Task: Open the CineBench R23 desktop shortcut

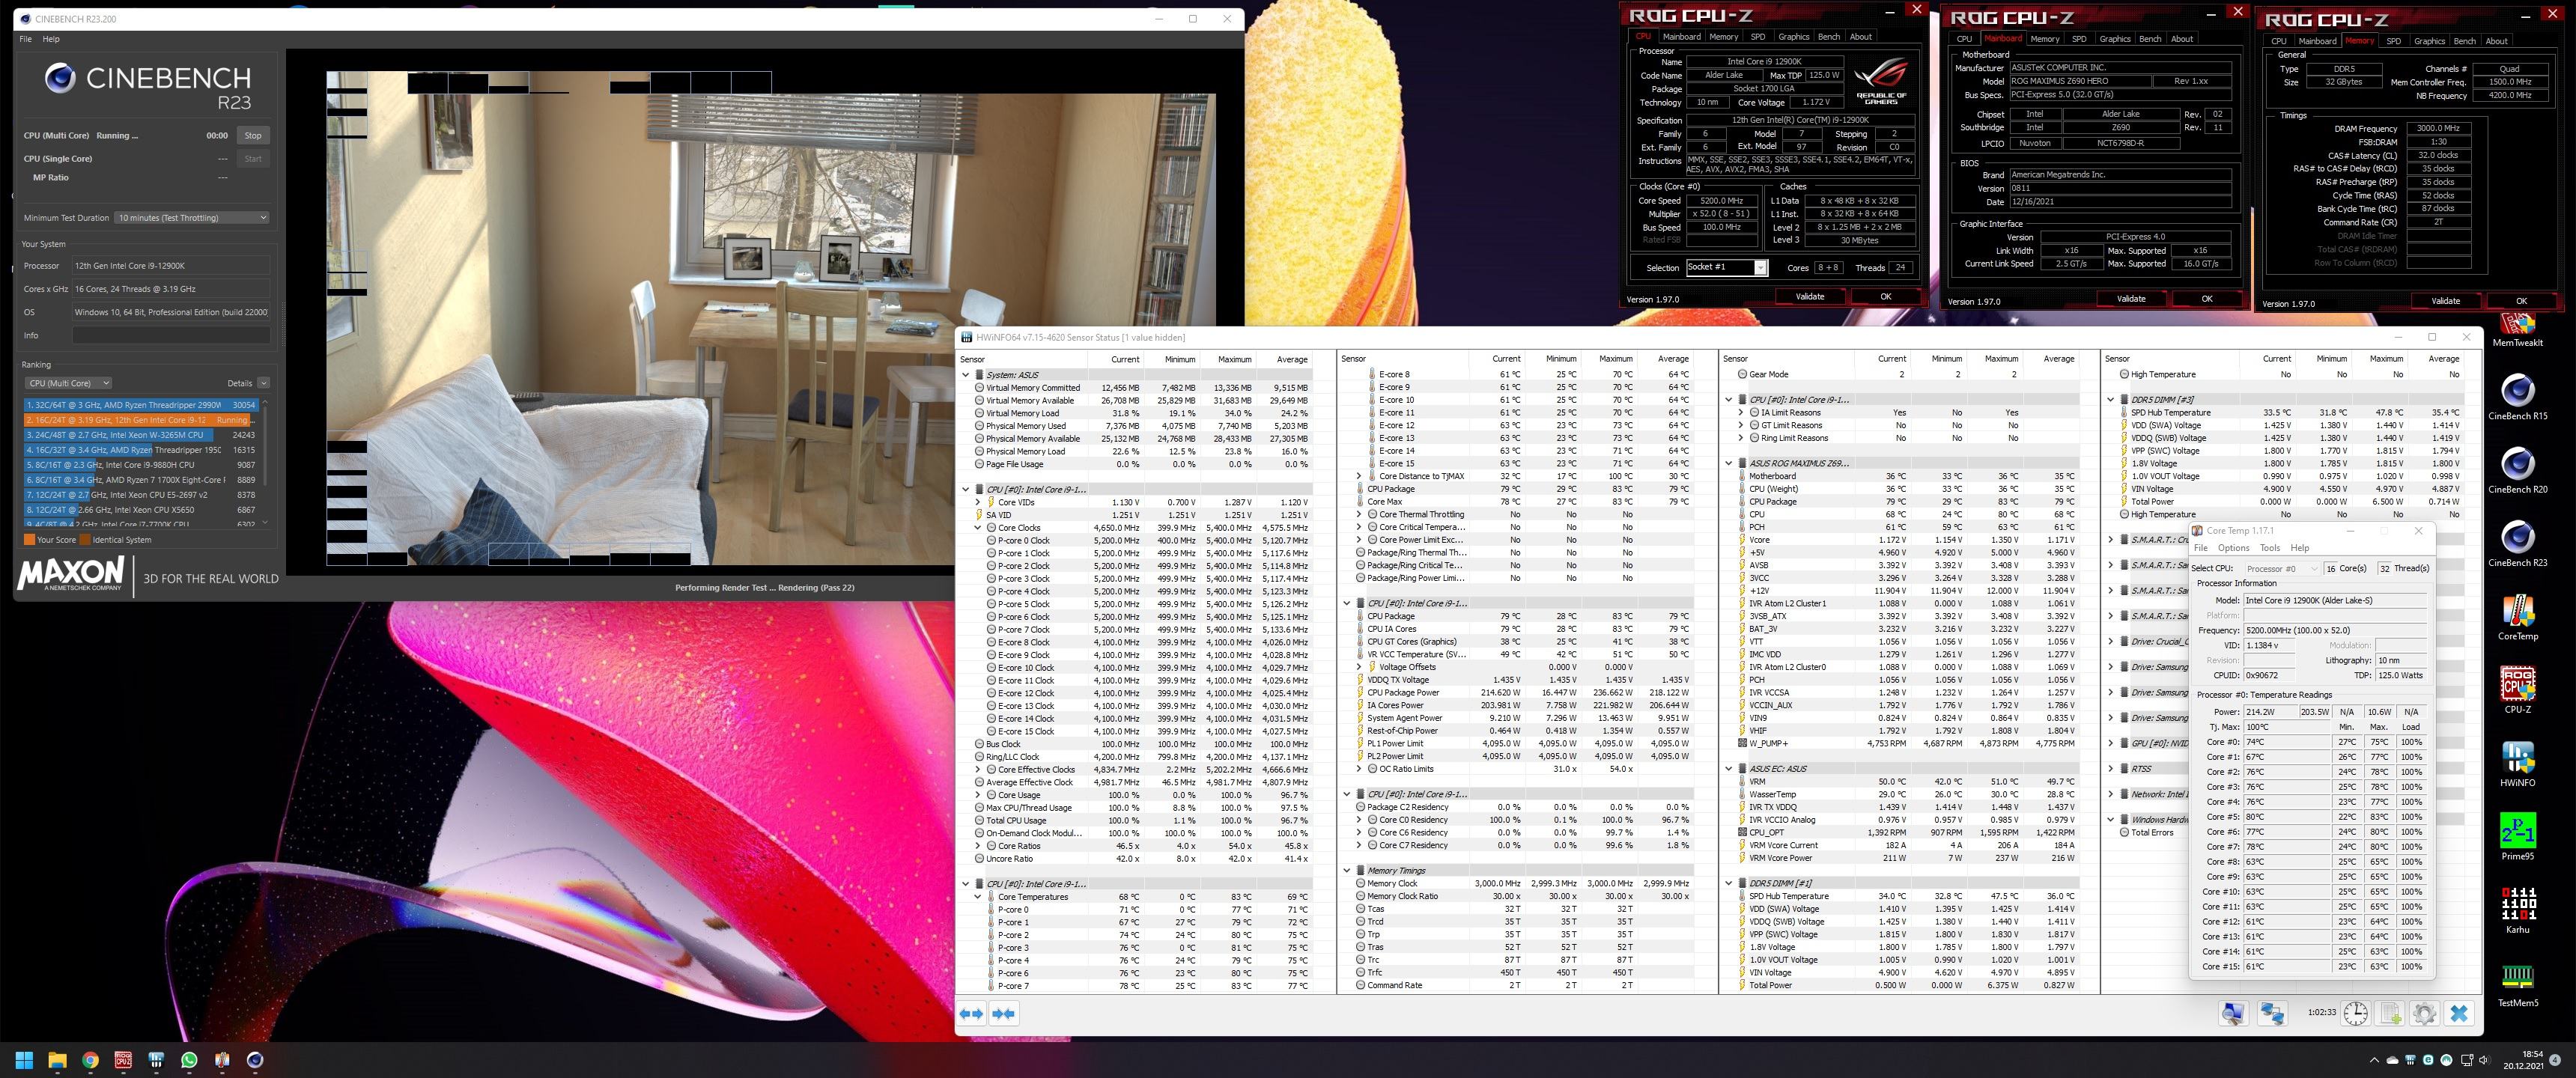Action: tap(2517, 543)
